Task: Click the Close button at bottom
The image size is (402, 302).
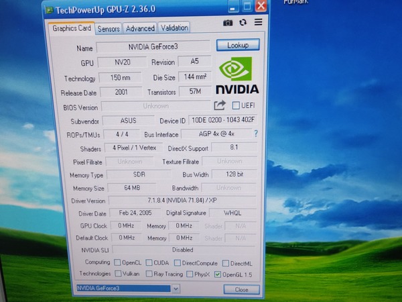Action: [241, 289]
